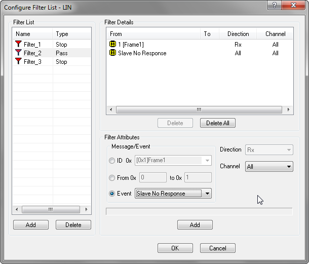Click the From column header in Filter Details
Image resolution: width=309 pixels, height=264 pixels.
coord(153,34)
